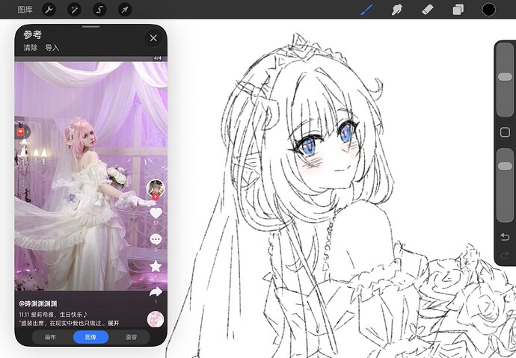The height and width of the screenshot is (358, 516).
Task: Open the 图库 gallery
Action: click(25, 10)
